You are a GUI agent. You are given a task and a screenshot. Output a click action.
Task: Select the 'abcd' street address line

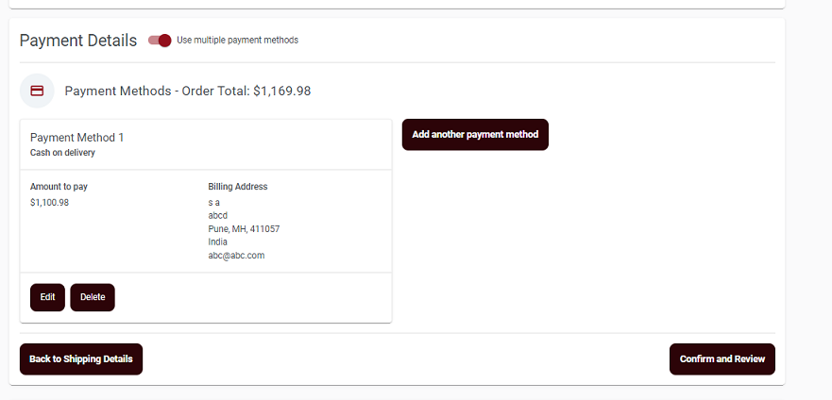click(x=217, y=216)
